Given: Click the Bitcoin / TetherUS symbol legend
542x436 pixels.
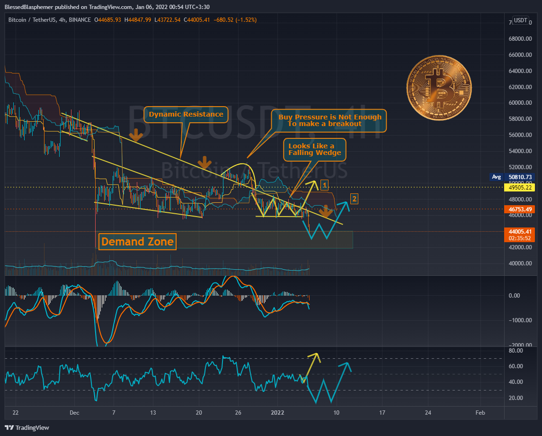Looking at the screenshot, I should (49, 20).
